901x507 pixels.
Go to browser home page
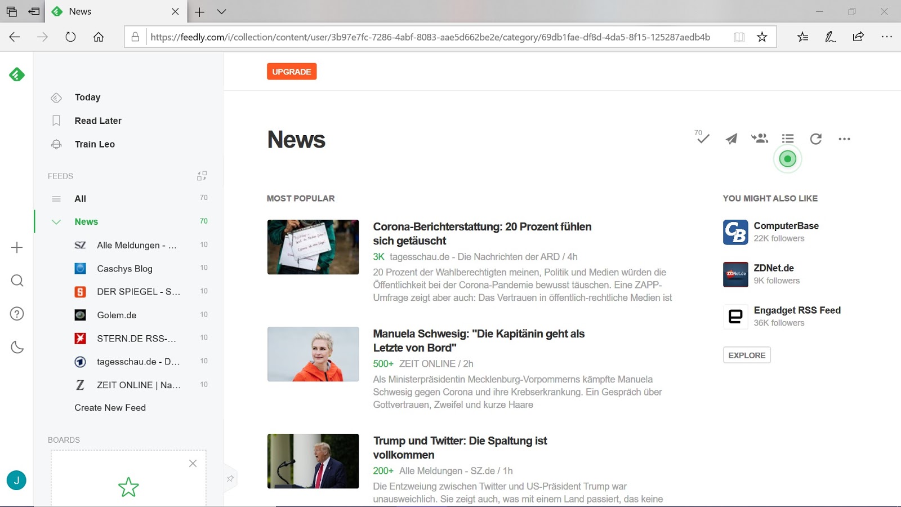[99, 37]
